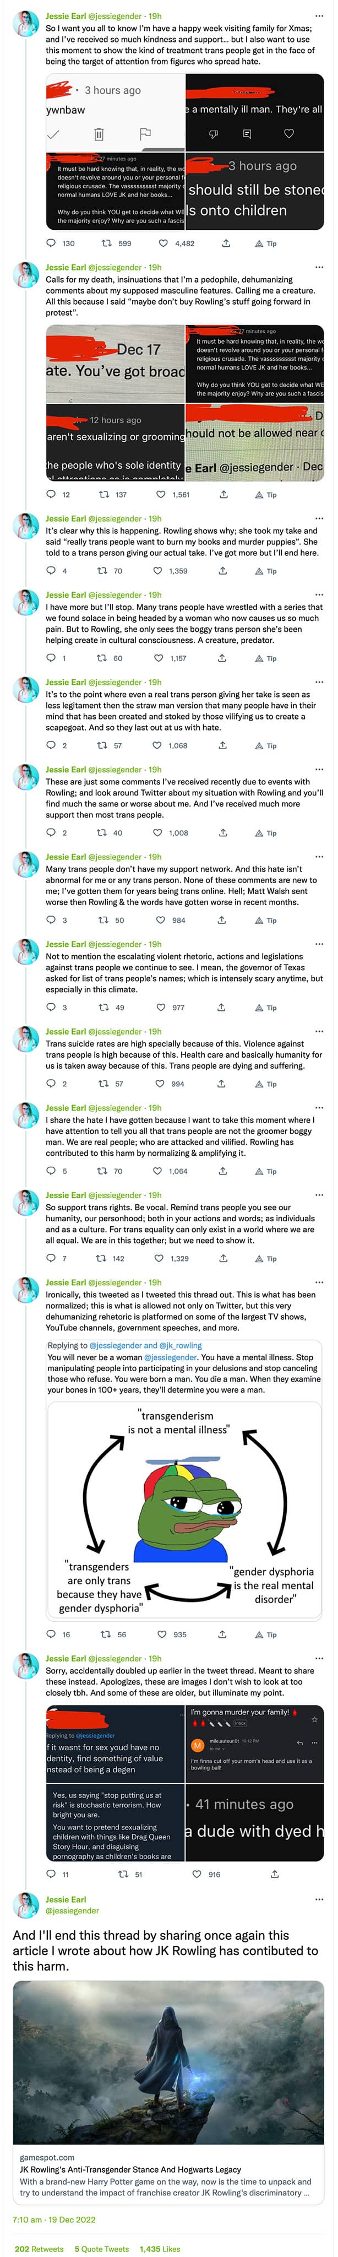View the 202 Retweets list
Image resolution: width=338 pixels, height=2257 pixels.
coord(39,2248)
